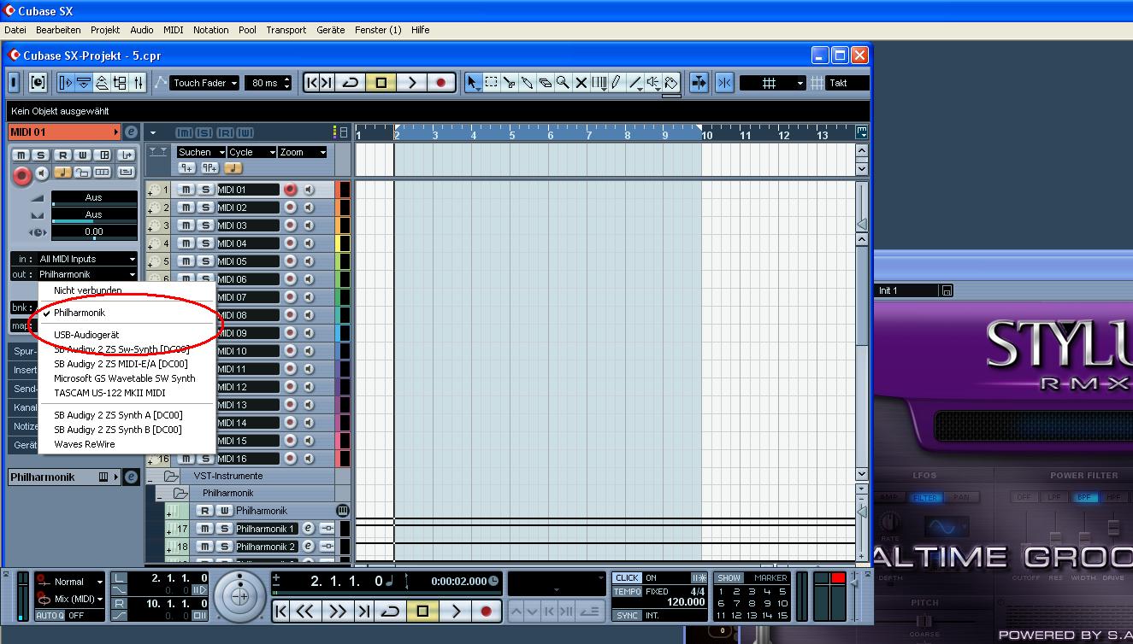Choose 'Microsoft GS Wavetable SW Synth' output
This screenshot has width=1133, height=644.
pyautogui.click(x=125, y=378)
